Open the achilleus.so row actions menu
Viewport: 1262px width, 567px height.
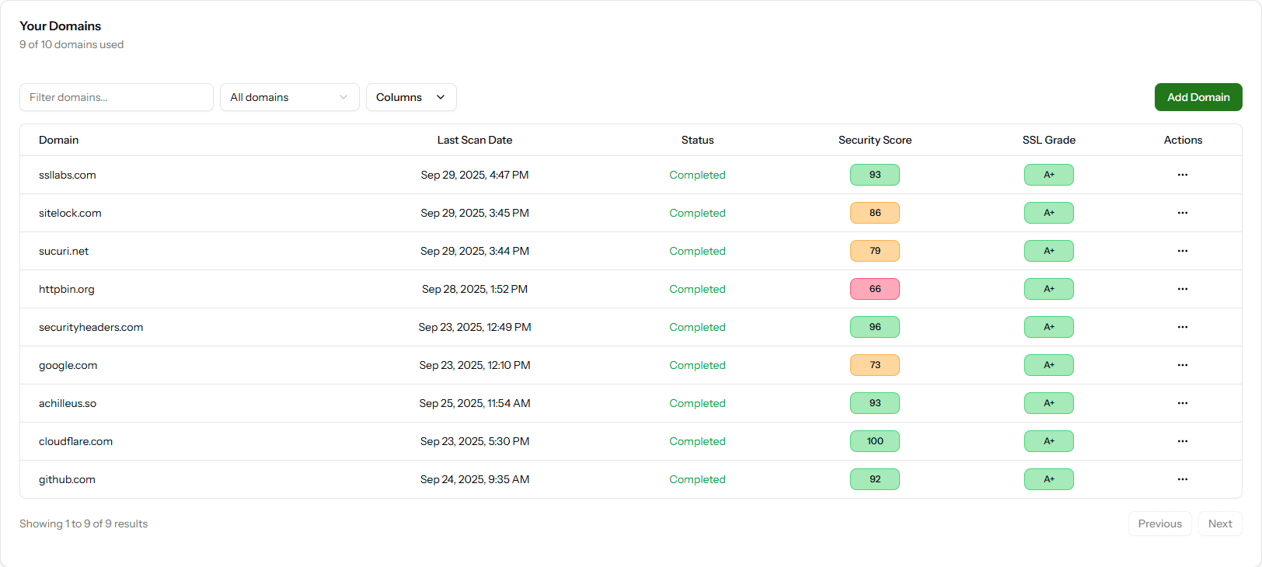(1182, 403)
